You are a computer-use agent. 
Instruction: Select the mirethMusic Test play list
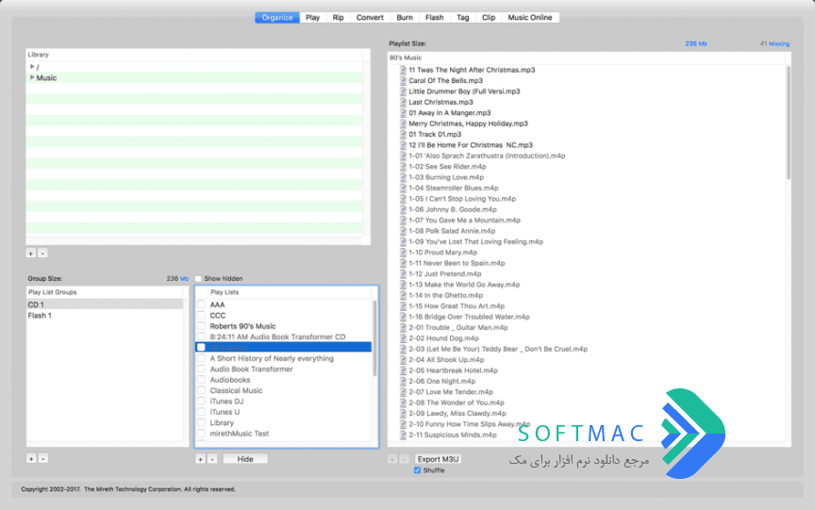click(x=239, y=434)
